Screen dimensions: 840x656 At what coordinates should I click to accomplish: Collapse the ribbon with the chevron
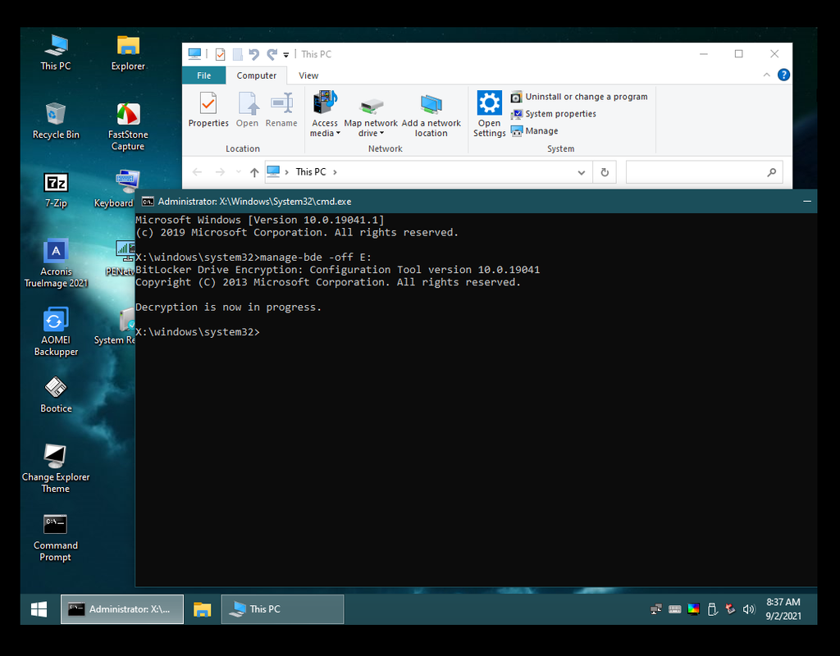tap(767, 75)
